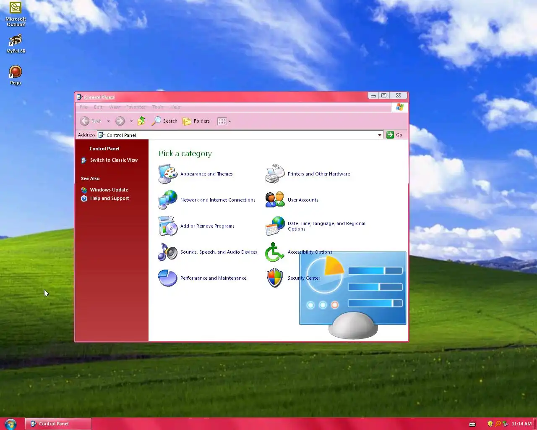Screen dimensions: 537x430
Task: Open the Favorites menu
Action: coord(136,107)
